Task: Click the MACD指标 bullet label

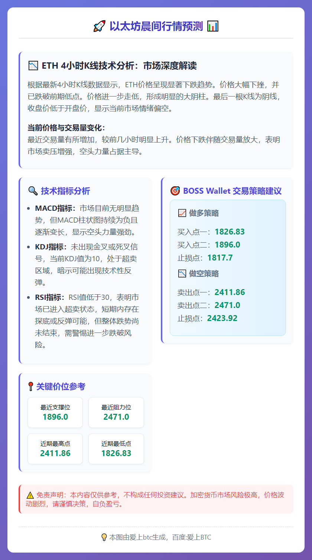Action: pyautogui.click(x=55, y=208)
